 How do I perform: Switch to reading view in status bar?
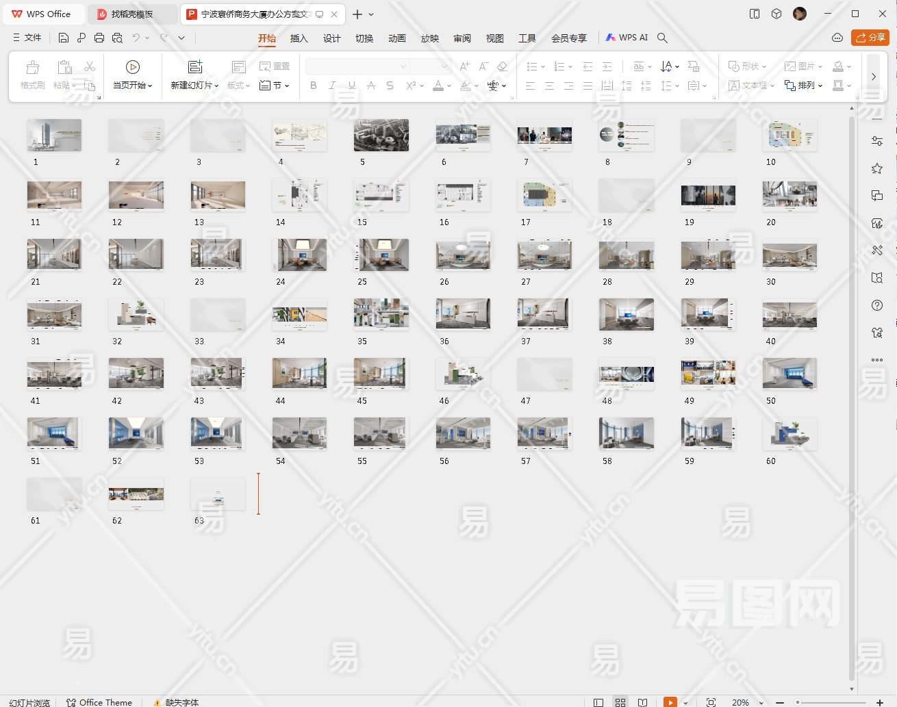[x=642, y=702]
